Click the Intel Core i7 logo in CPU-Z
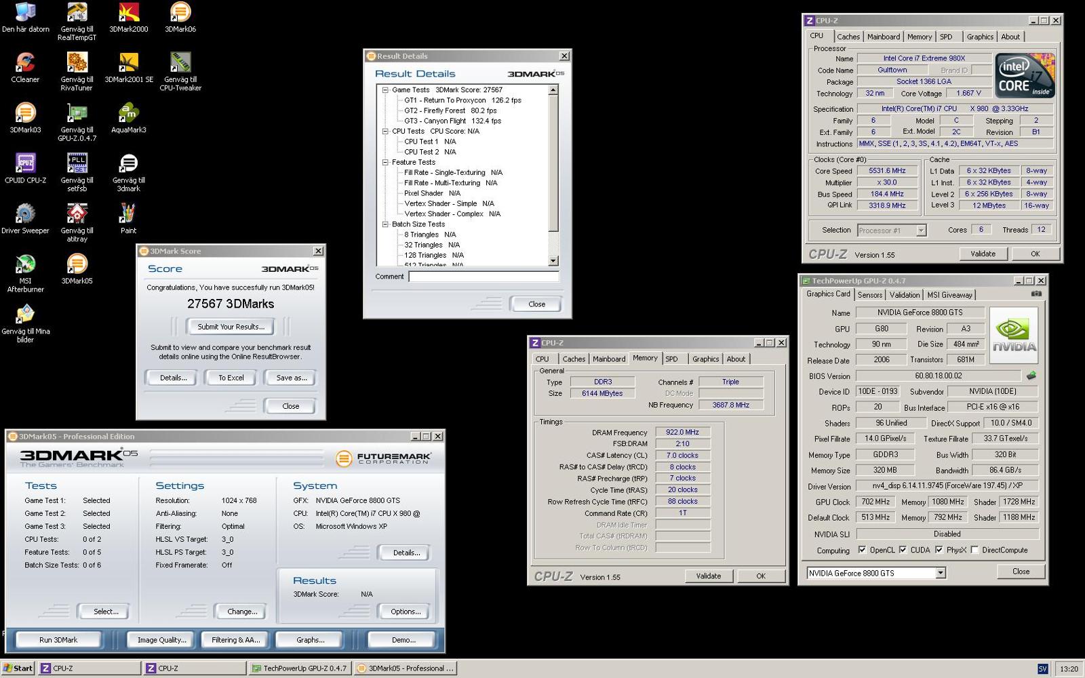1085x678 pixels. pyautogui.click(x=1025, y=77)
